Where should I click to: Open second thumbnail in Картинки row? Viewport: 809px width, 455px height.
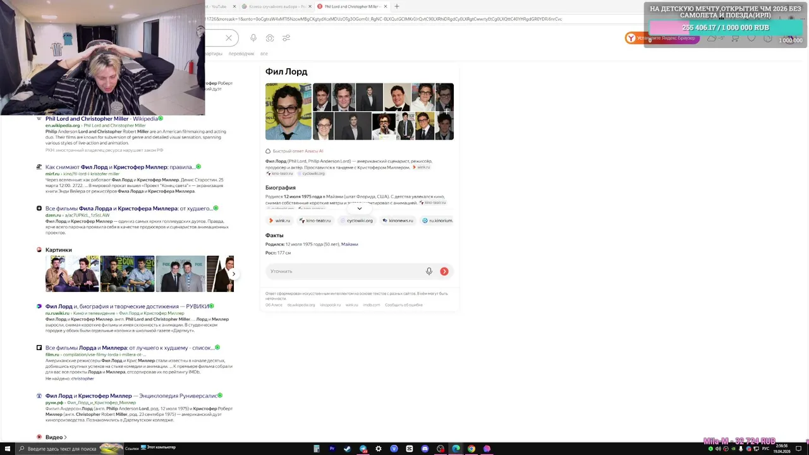127,274
